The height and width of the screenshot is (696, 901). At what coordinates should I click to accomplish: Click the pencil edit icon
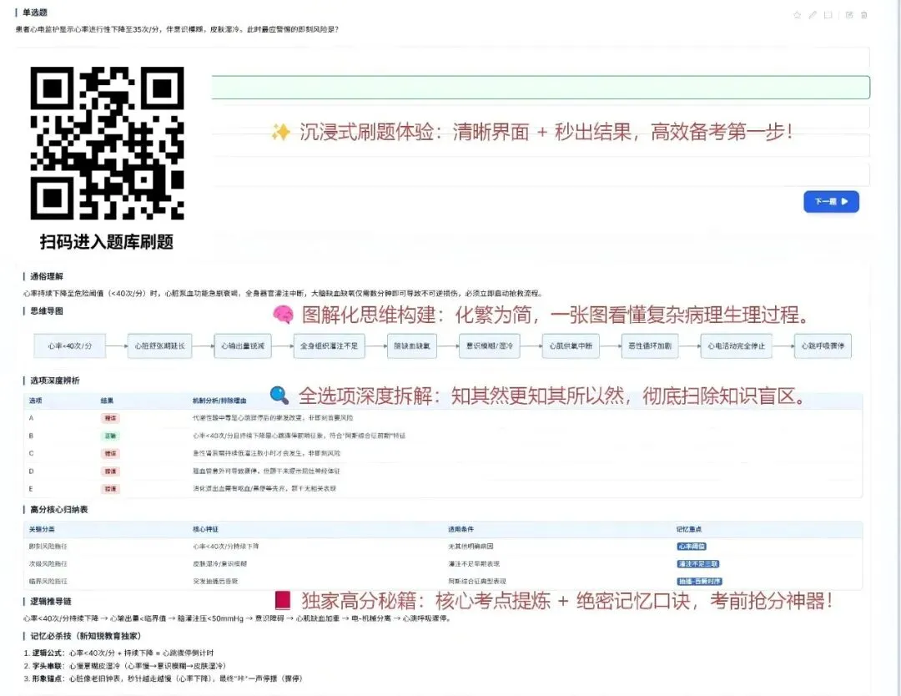pos(813,15)
